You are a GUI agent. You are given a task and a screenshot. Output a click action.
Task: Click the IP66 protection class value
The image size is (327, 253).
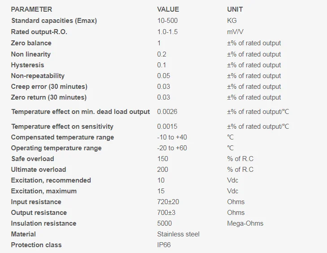[164, 245]
